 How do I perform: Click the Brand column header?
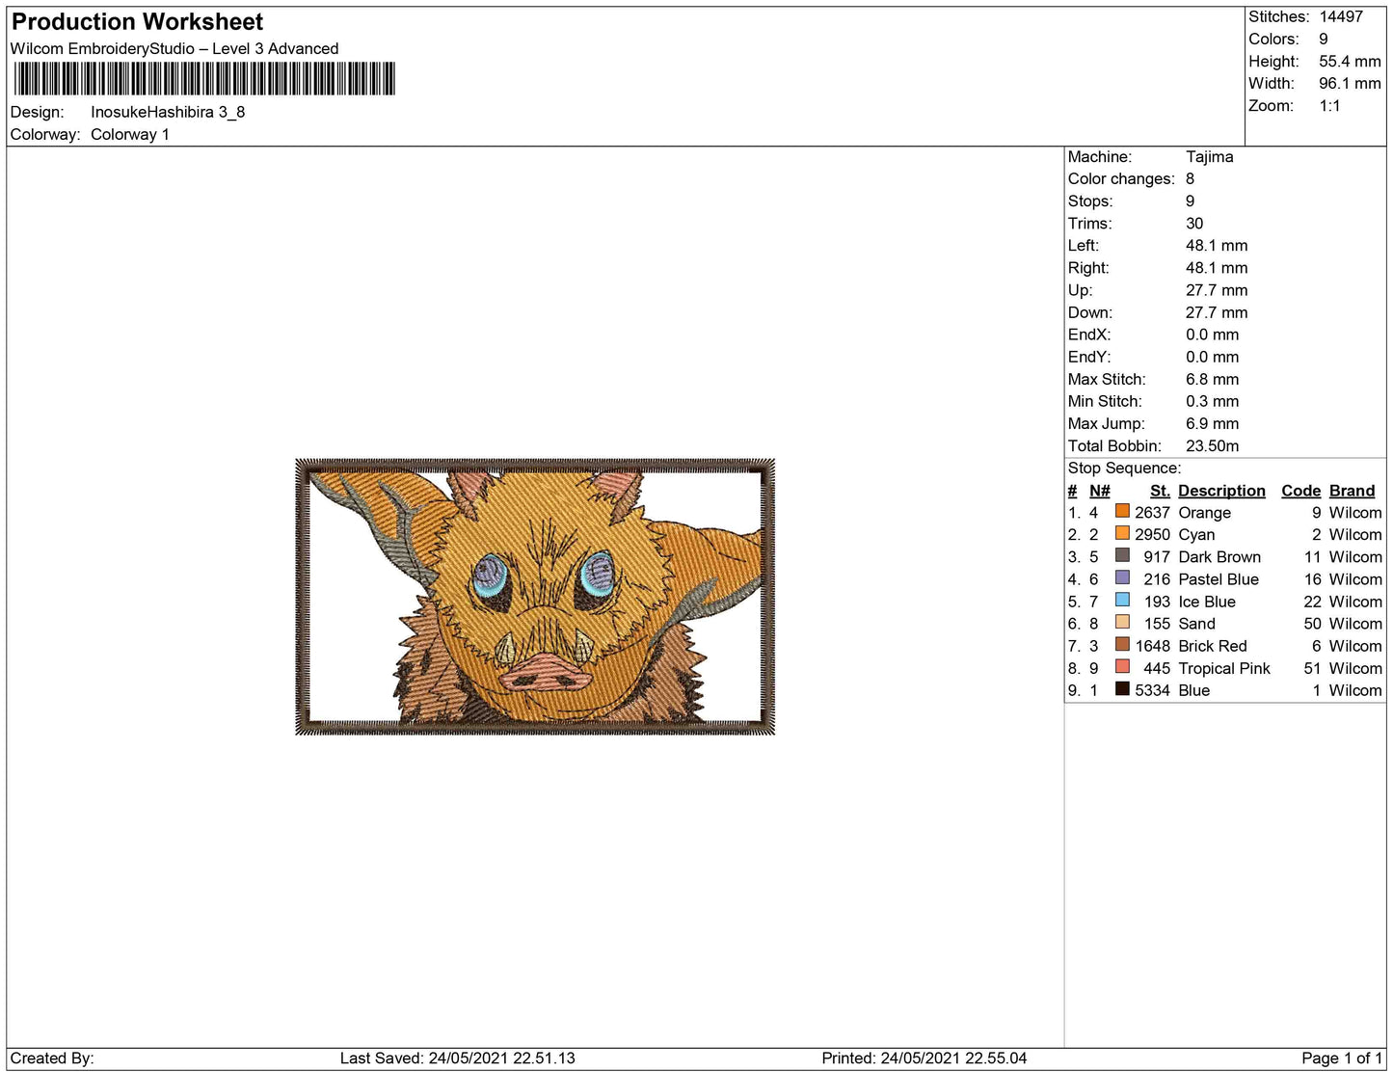(1353, 490)
